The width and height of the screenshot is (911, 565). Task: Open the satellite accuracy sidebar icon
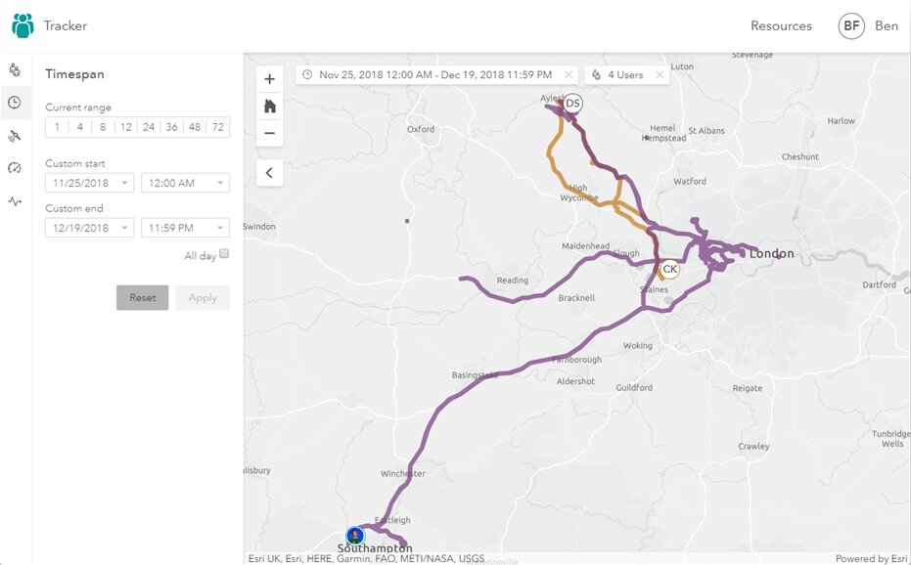pos(15,136)
